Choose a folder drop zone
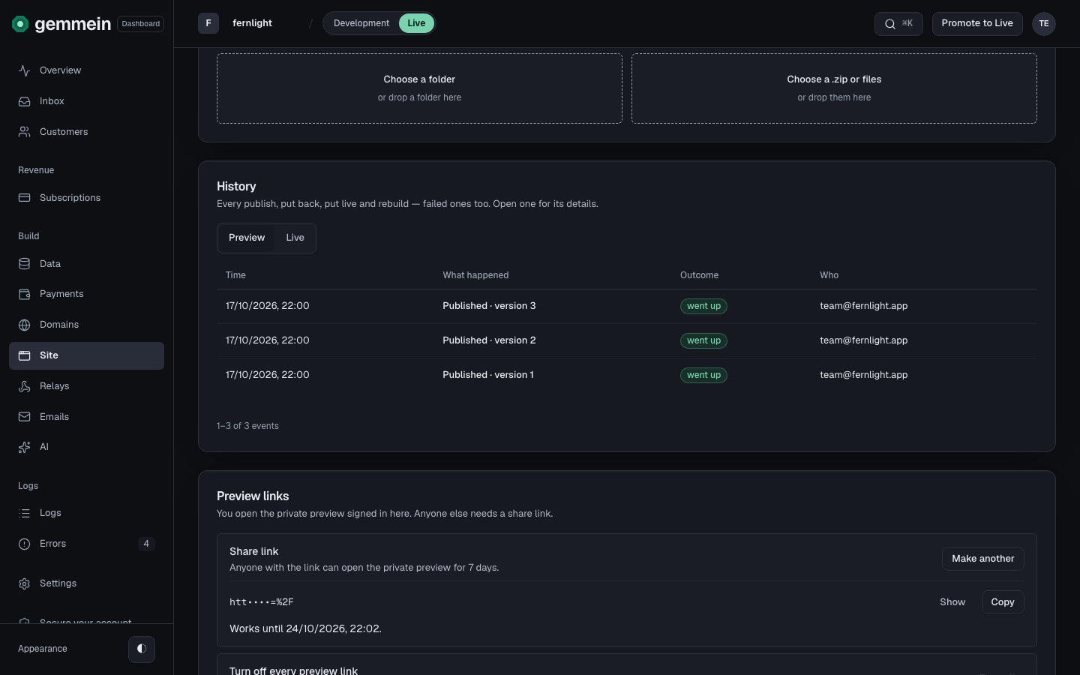Image resolution: width=1080 pixels, height=675 pixels. tap(419, 88)
